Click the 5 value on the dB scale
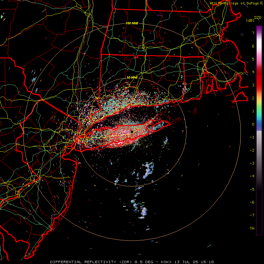 point(253,59)
